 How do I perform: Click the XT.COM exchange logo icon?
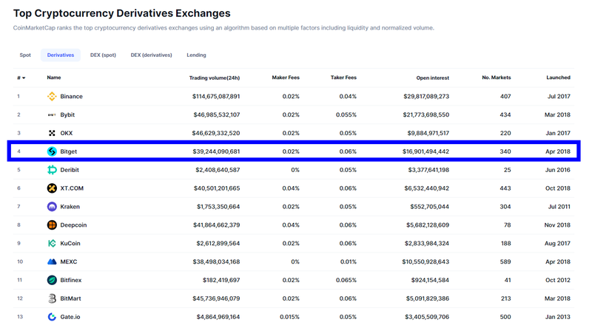[x=52, y=188]
